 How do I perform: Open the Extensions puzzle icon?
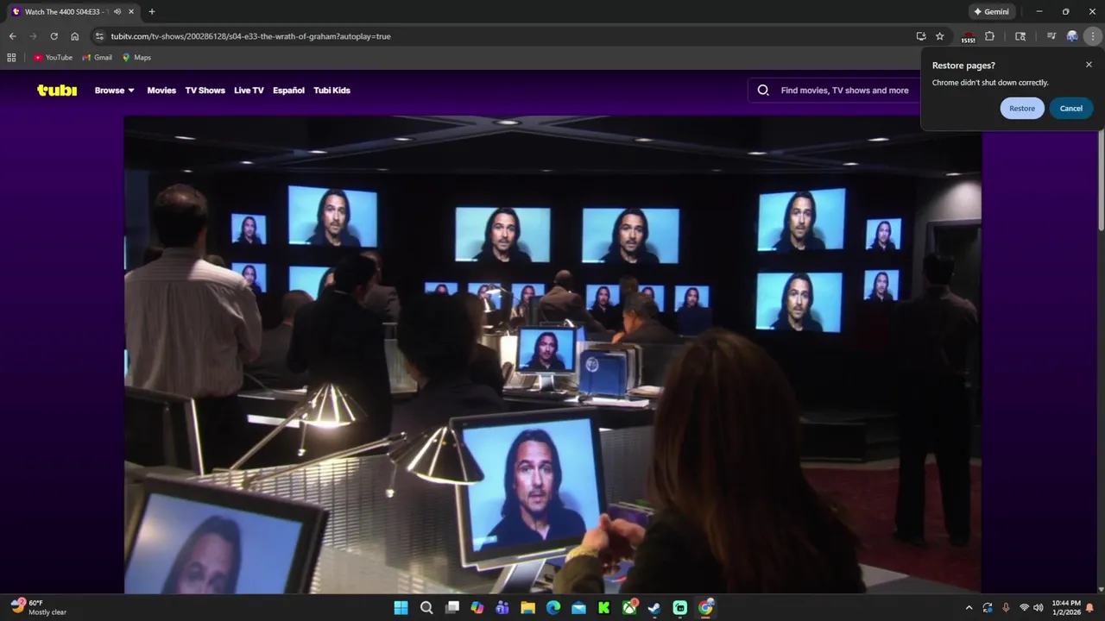(990, 36)
